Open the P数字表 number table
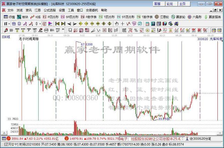Screen dimensions: 224x148 point(89,17)
